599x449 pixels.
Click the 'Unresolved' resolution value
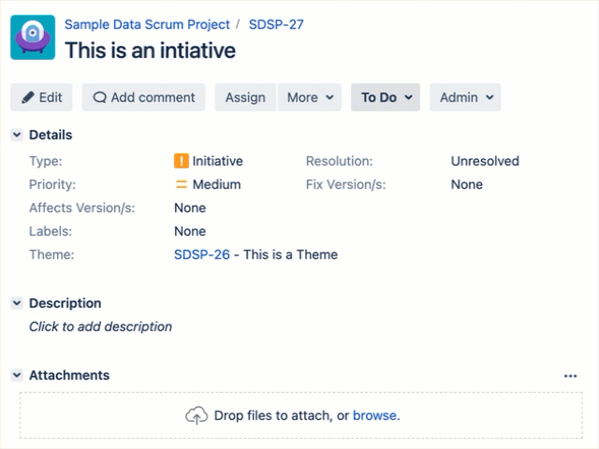[485, 161]
